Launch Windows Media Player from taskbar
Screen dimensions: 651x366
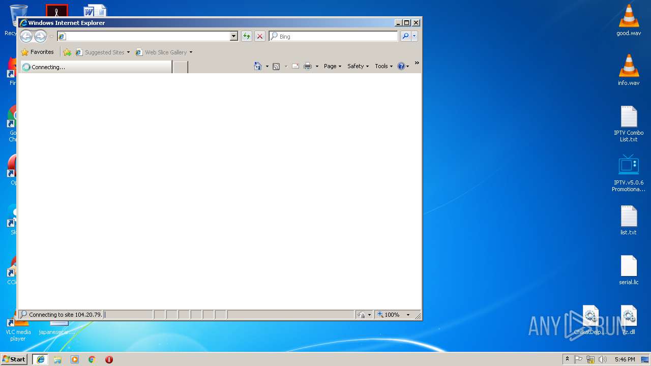click(x=75, y=359)
